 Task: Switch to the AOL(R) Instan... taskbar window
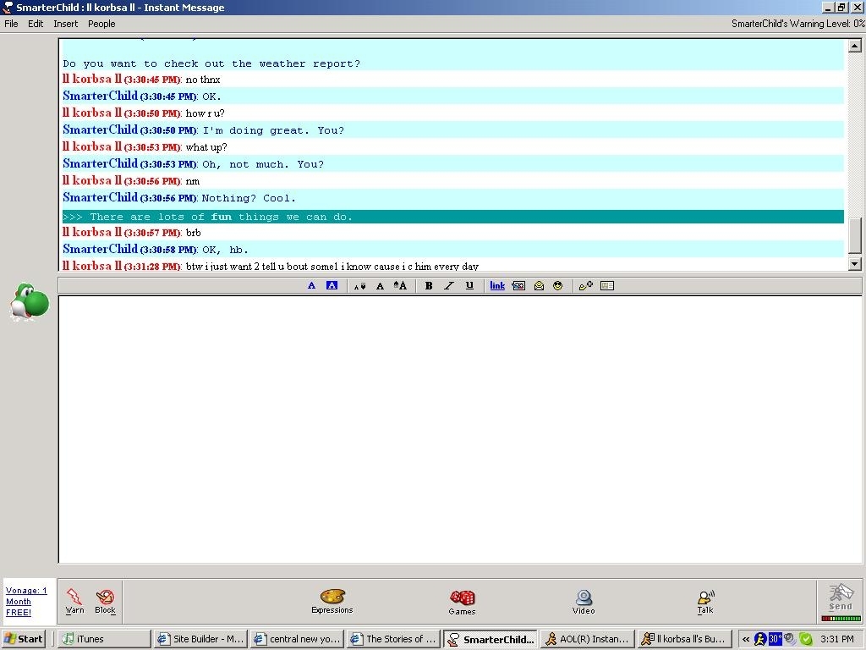pyautogui.click(x=587, y=639)
